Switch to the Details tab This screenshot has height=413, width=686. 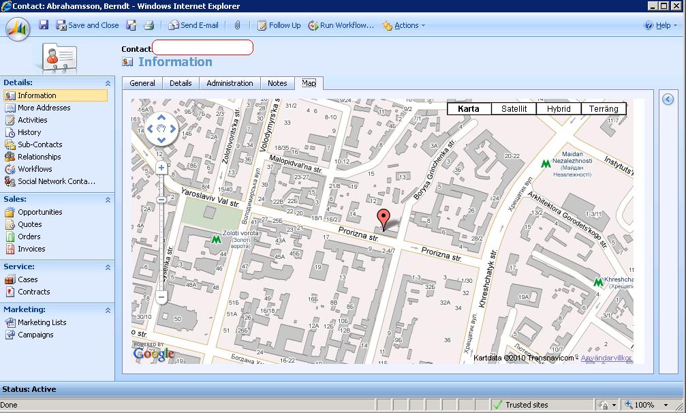[x=181, y=83]
